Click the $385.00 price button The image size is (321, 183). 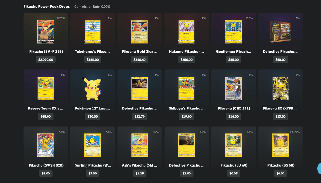[93, 60]
